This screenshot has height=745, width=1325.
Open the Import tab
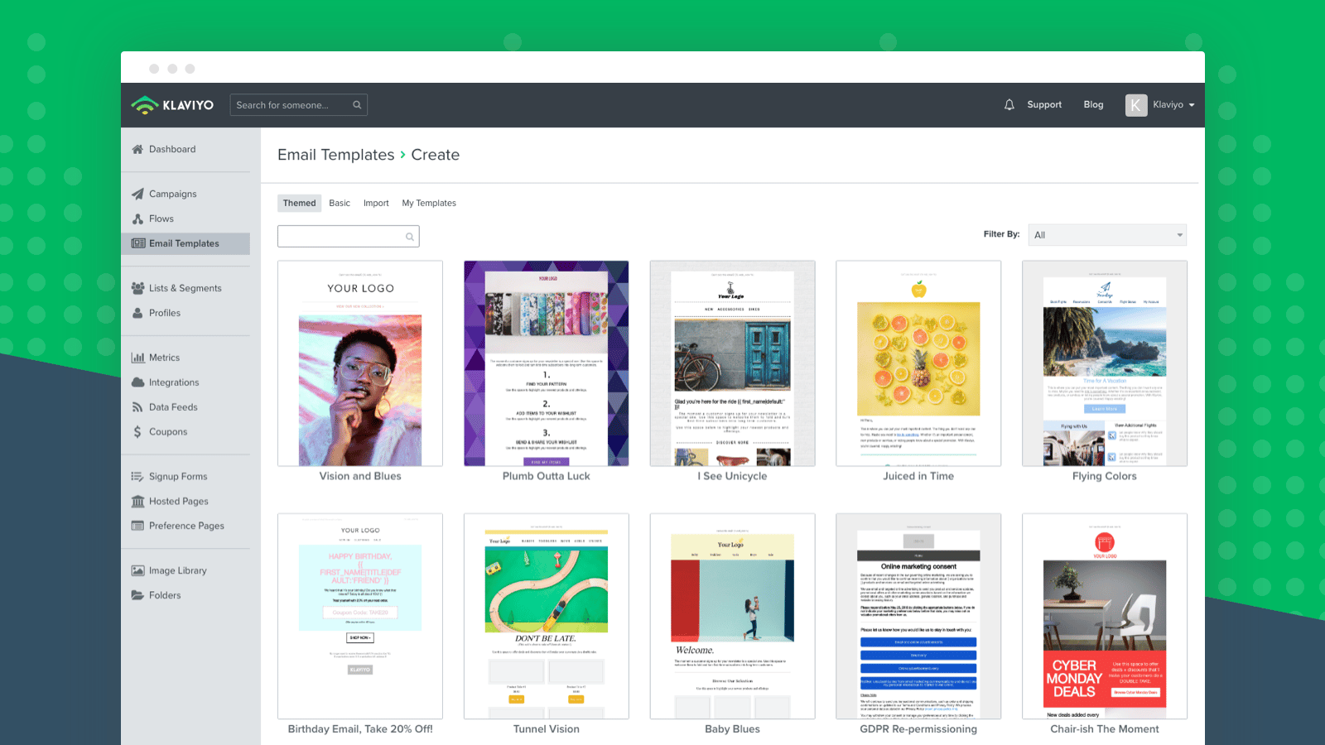pyautogui.click(x=376, y=204)
